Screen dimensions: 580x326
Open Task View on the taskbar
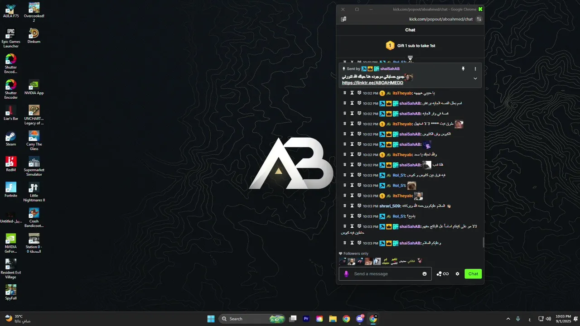pyautogui.click(x=293, y=319)
